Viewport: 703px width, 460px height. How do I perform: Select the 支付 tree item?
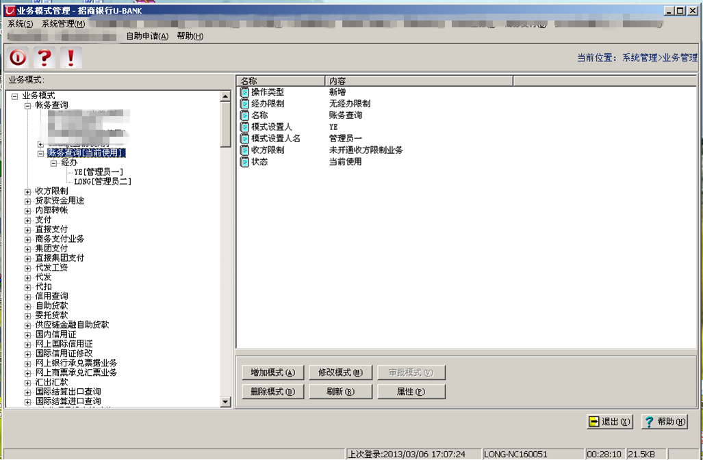44,219
